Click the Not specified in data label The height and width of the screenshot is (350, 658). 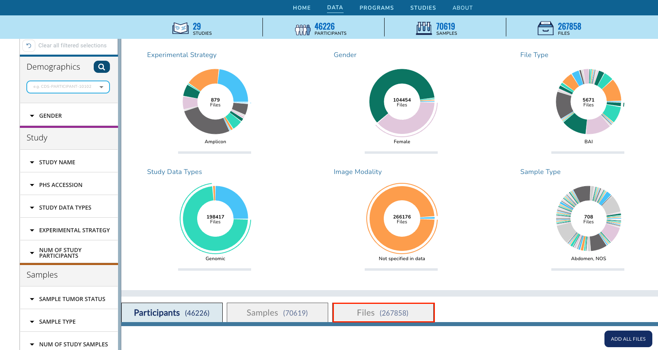pos(402,259)
